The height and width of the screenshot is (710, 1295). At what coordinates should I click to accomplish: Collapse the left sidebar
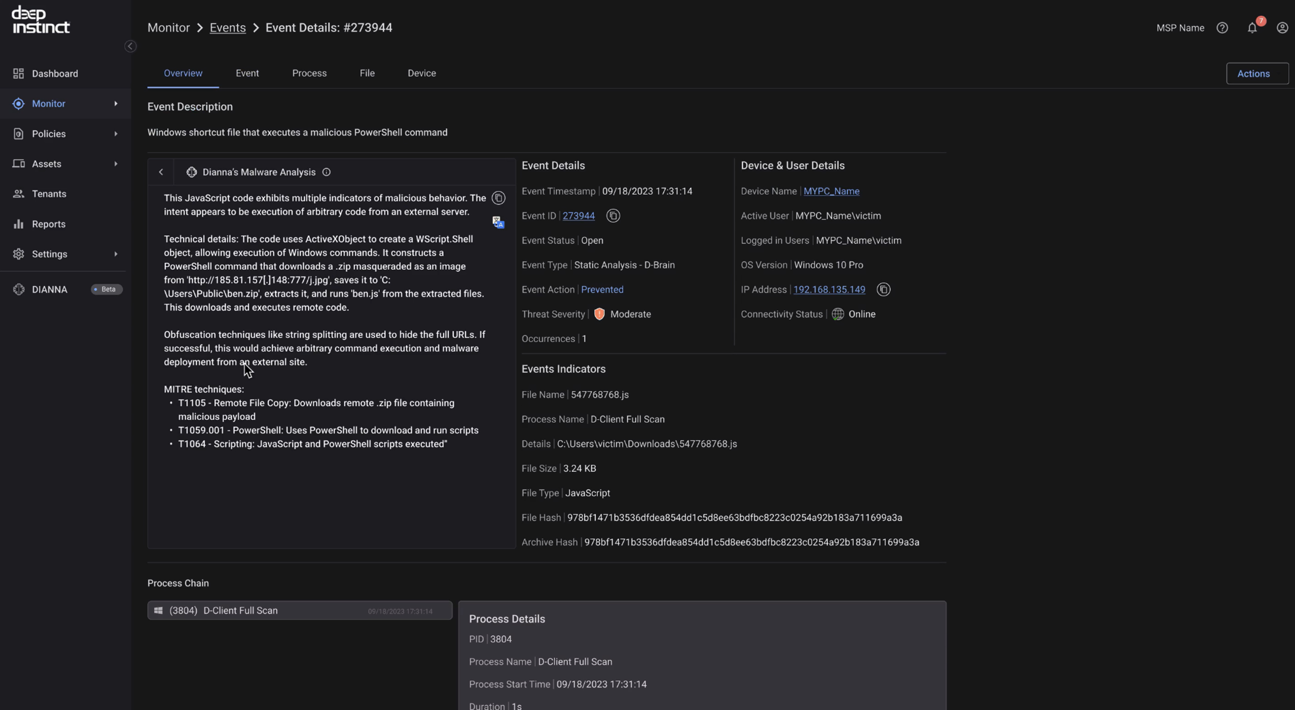pyautogui.click(x=130, y=46)
